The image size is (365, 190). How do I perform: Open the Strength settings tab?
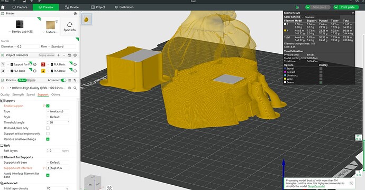pyautogui.click(x=18, y=95)
